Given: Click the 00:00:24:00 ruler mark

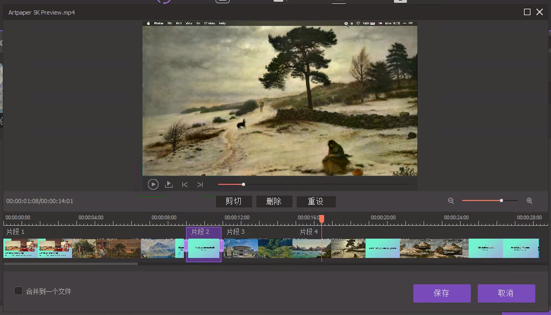Looking at the screenshot, I should click(x=456, y=217).
